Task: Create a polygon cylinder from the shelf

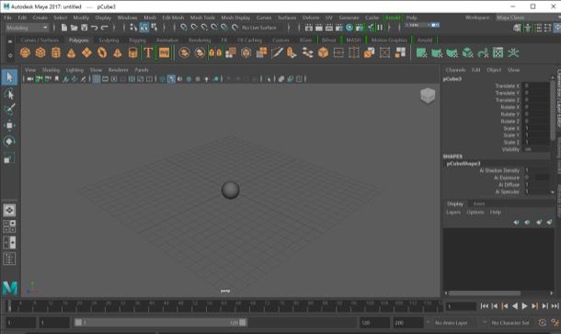Action: pos(56,53)
